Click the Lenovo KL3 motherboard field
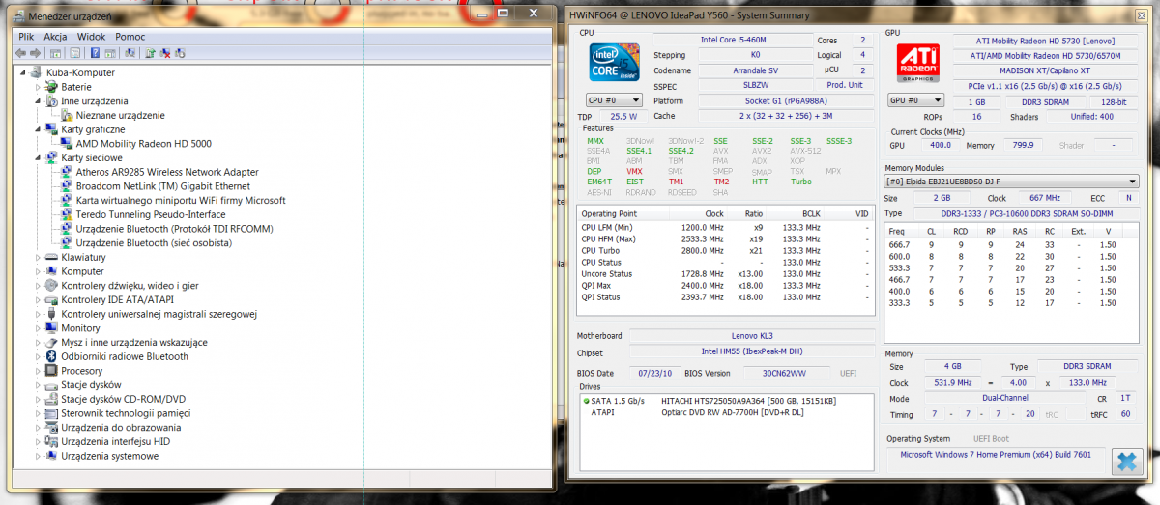Image resolution: width=1160 pixels, height=505 pixels. tap(753, 335)
